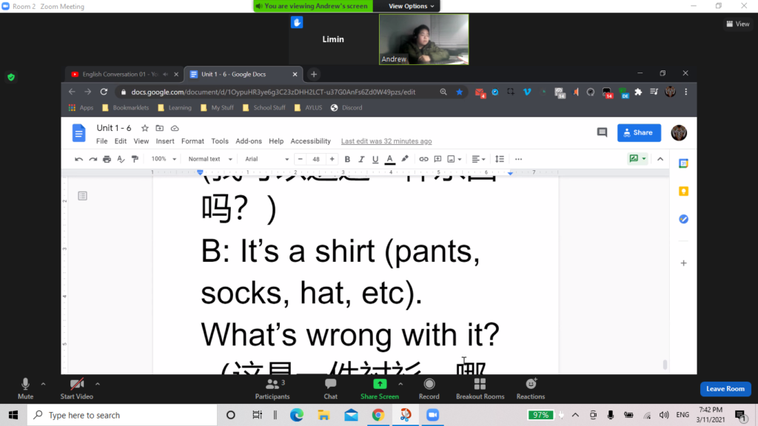Open the Format menu
Image resolution: width=758 pixels, height=426 pixels.
(192, 141)
